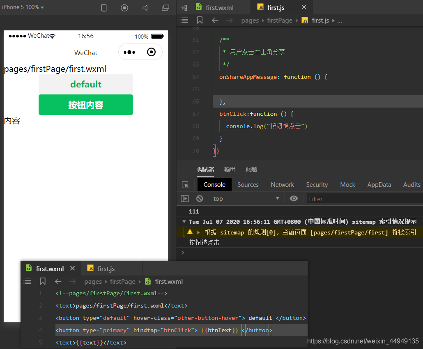Mute simulator sound with speaker icon
This screenshot has width=423, height=349.
[145, 7]
